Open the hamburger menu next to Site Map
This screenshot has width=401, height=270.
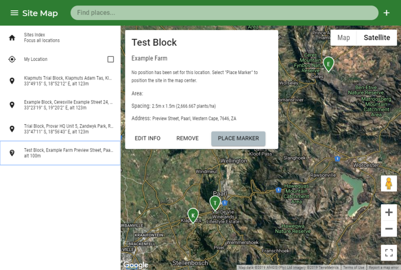click(x=14, y=13)
